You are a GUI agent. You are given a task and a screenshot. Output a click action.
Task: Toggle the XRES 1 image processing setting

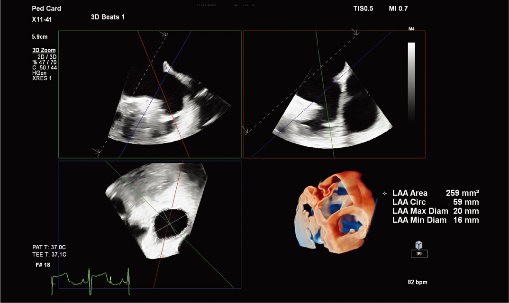[42, 78]
